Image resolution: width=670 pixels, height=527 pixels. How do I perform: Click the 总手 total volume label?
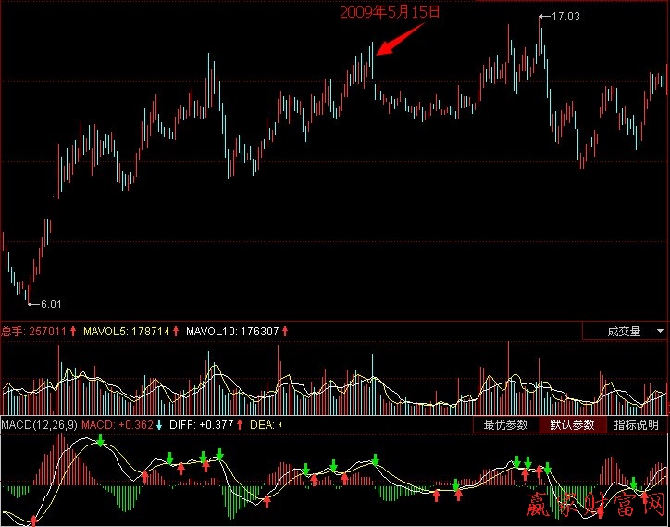click(x=12, y=331)
